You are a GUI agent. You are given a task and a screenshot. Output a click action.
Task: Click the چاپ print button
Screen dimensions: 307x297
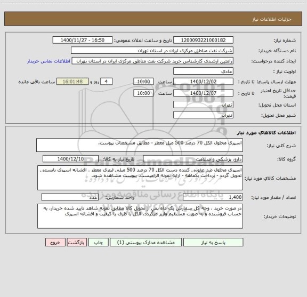(x=98, y=242)
